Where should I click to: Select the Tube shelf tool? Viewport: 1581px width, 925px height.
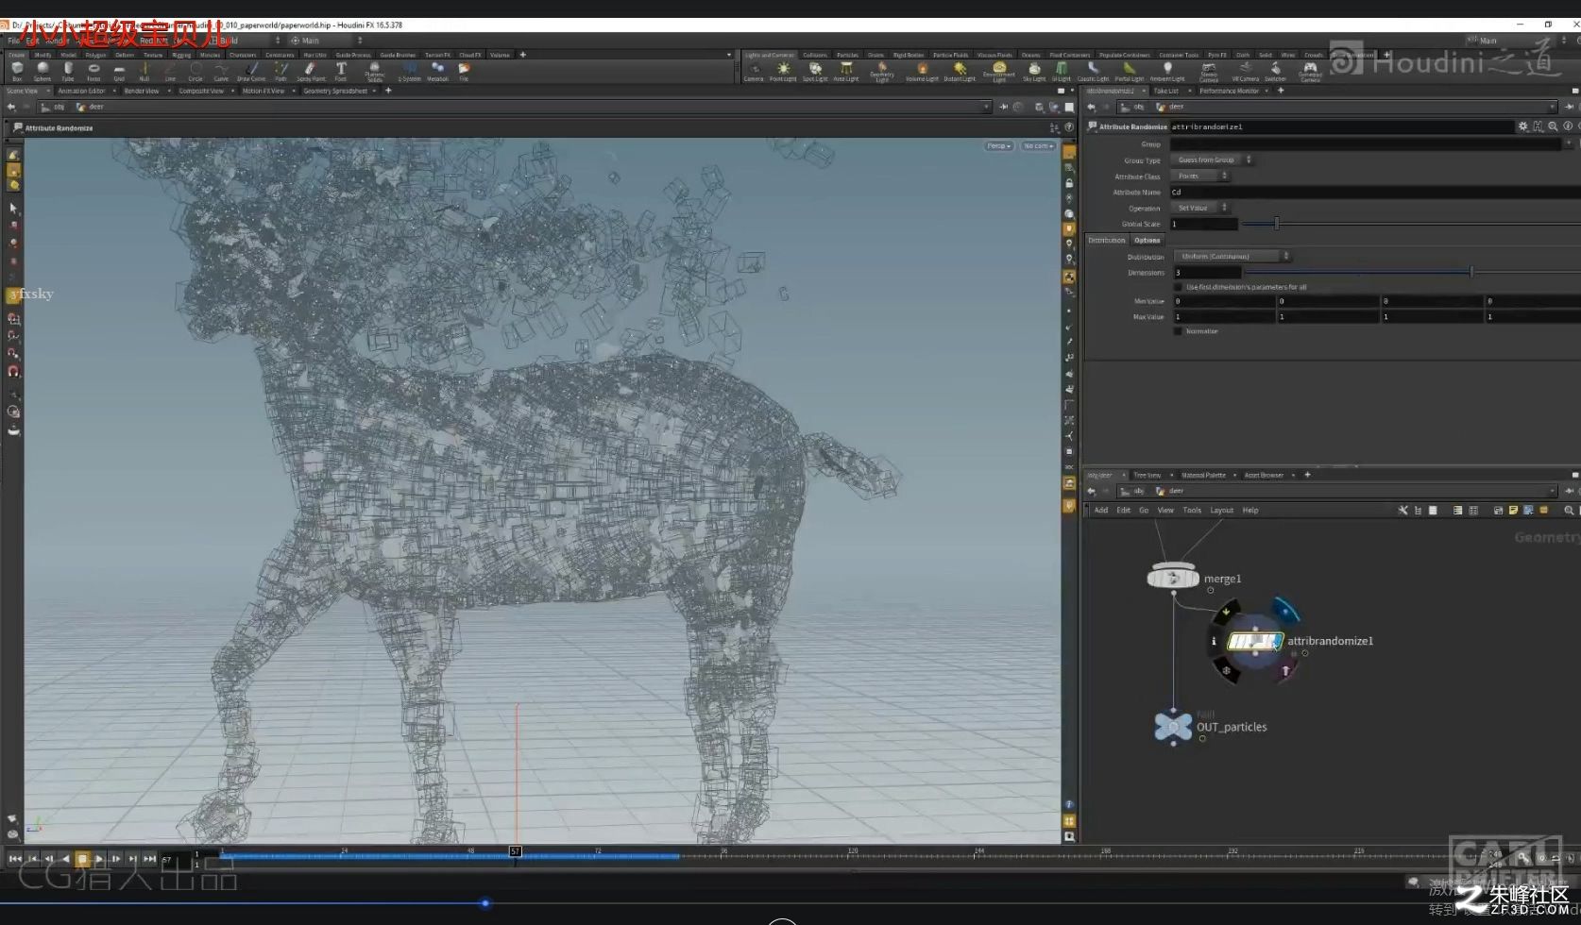[68, 72]
